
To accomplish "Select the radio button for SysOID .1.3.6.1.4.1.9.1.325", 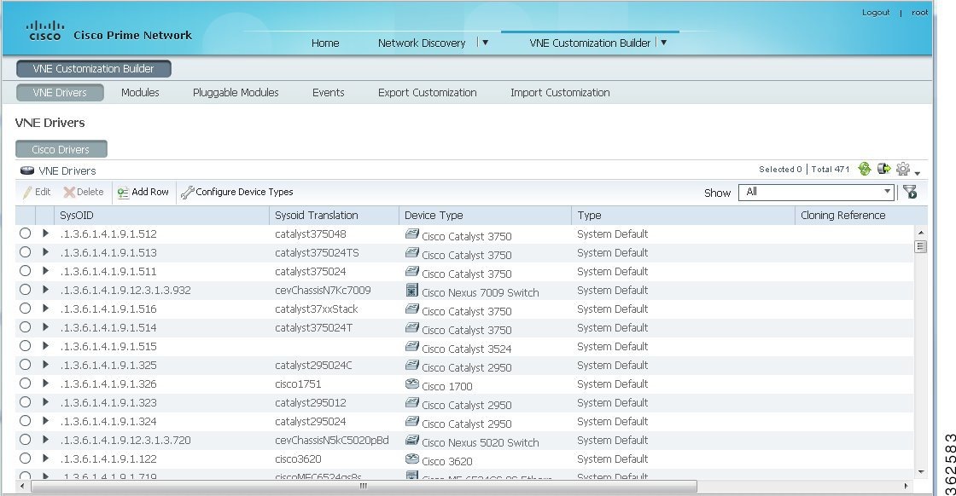I will coord(25,365).
